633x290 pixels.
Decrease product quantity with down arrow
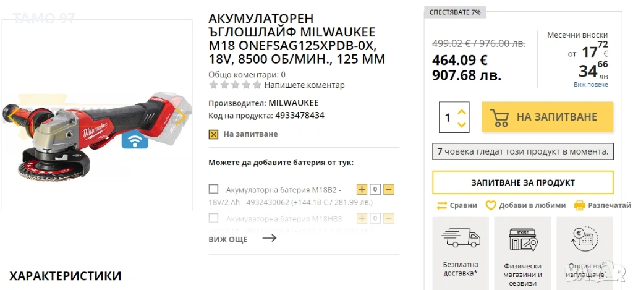462,124
